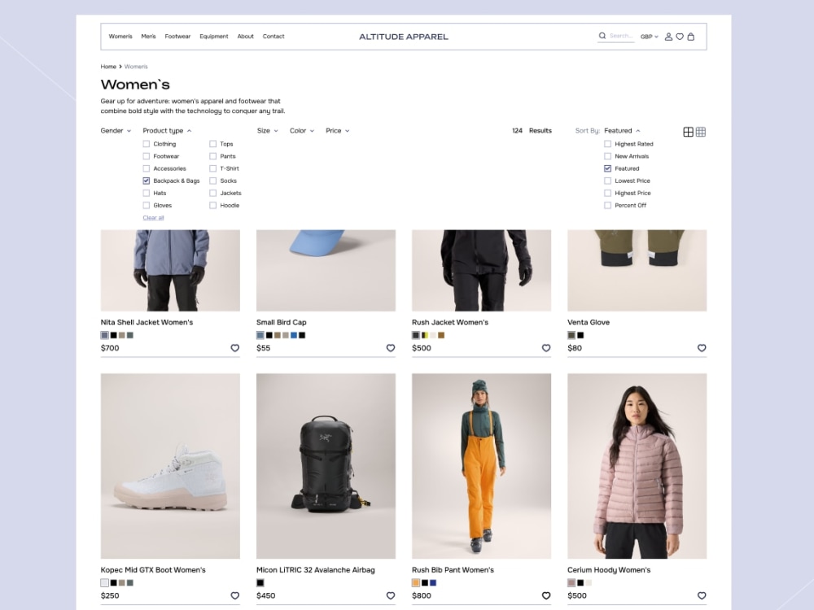Screen dimensions: 814x610
Task: Open the Kopec boot product image
Action: (x=170, y=466)
